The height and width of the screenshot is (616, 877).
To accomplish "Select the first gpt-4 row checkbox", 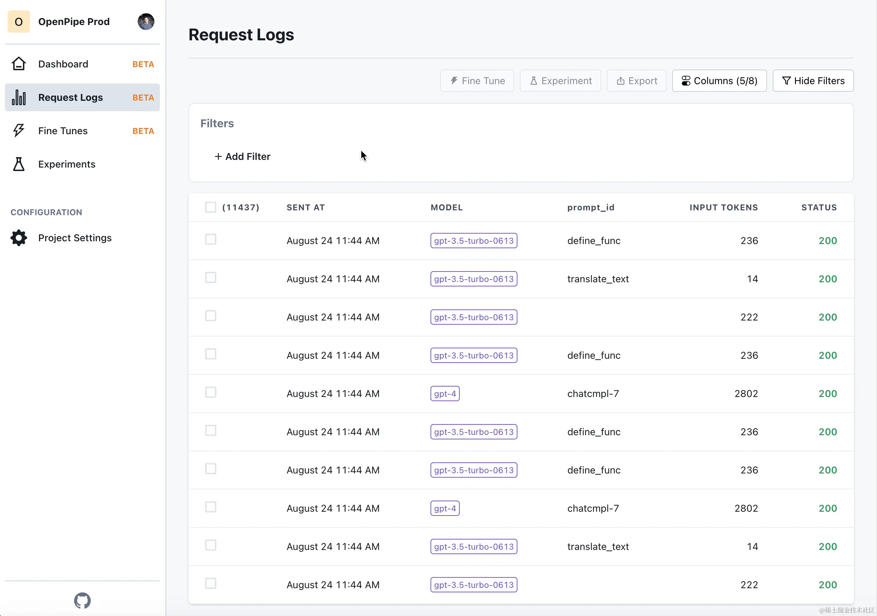I will click(210, 392).
